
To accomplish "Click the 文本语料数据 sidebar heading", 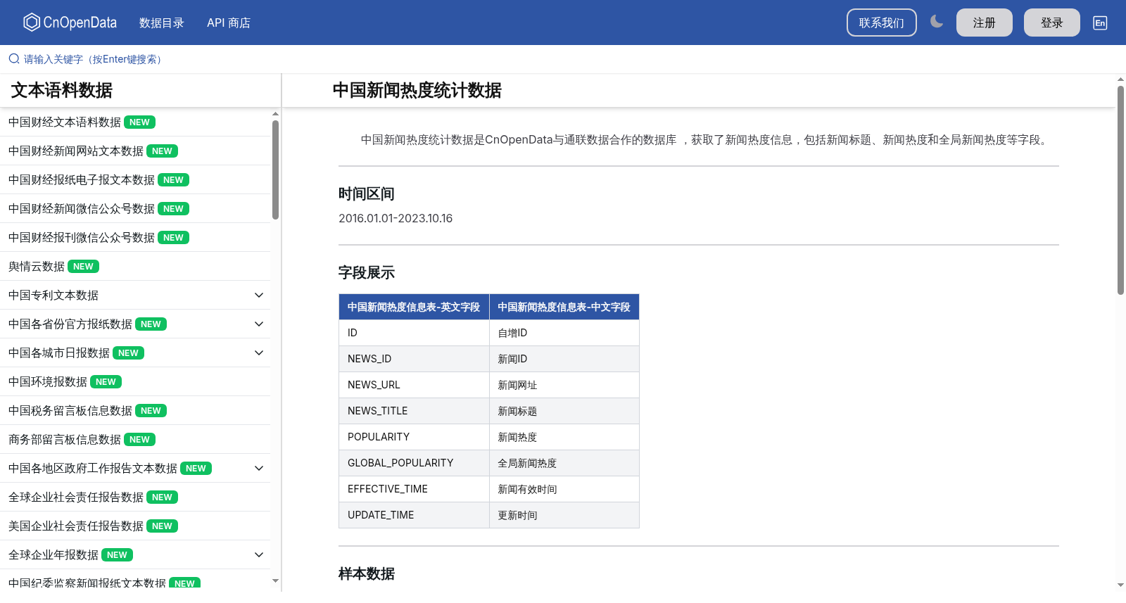I will [x=62, y=91].
